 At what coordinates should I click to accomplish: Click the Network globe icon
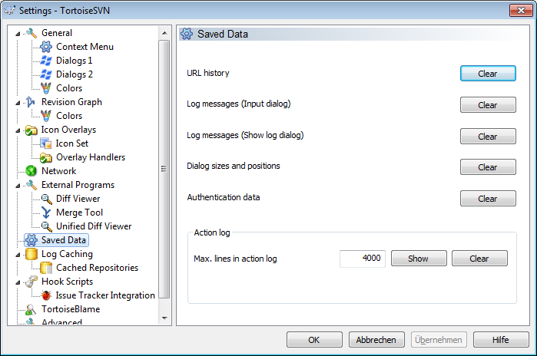(31, 171)
